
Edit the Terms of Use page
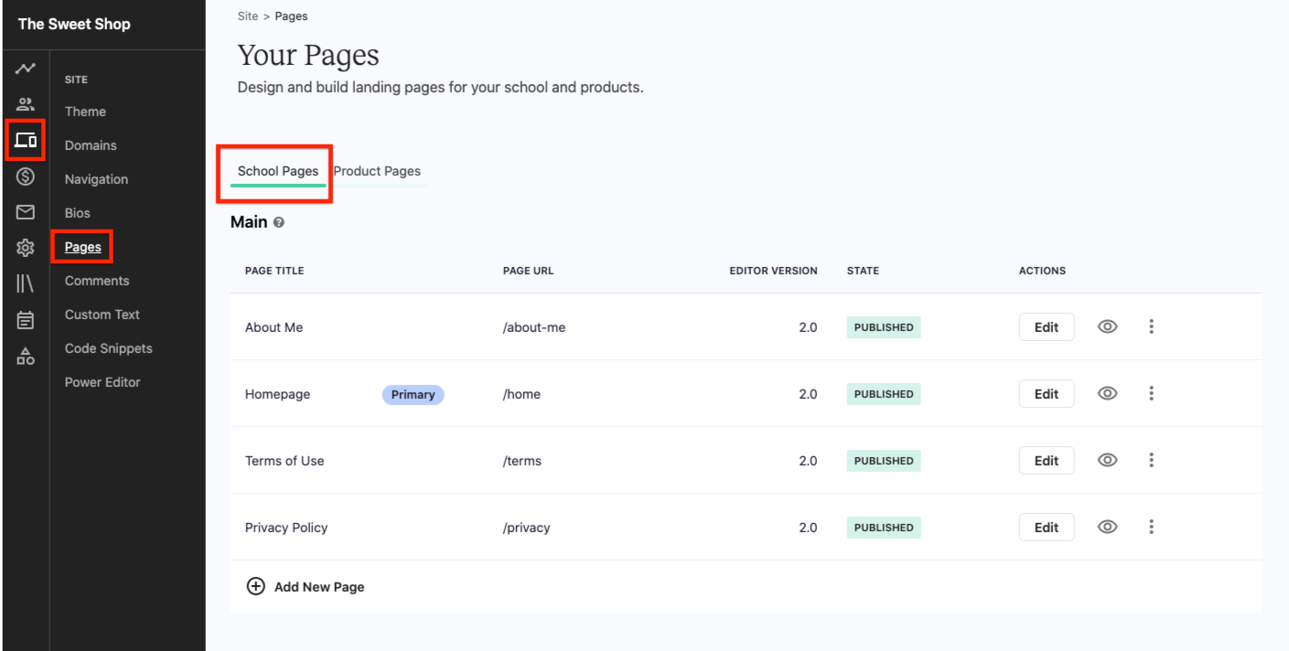pyautogui.click(x=1047, y=461)
